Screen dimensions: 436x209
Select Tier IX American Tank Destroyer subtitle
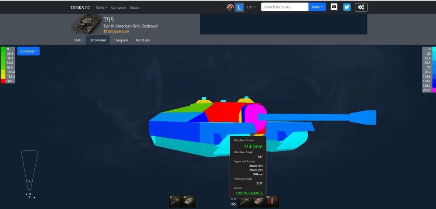[x=131, y=26]
